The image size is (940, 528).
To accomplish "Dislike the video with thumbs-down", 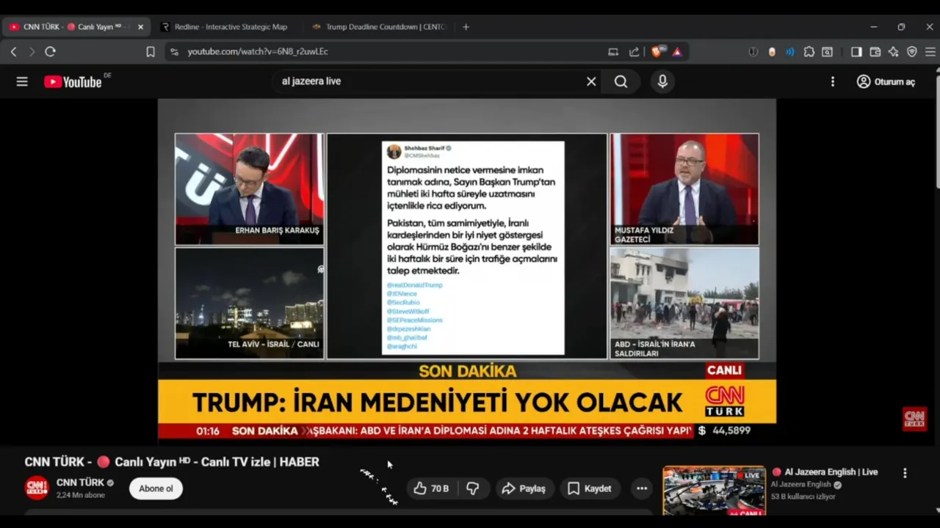I will coord(473,488).
